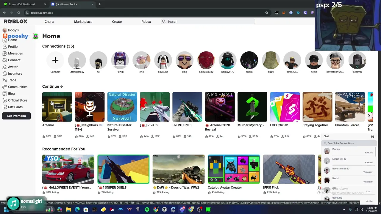
Task: Open chat with Baconator2540
Action: [348, 170]
